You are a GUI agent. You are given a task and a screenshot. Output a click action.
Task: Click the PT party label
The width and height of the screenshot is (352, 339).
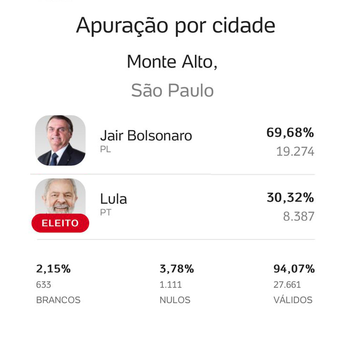[106, 212]
